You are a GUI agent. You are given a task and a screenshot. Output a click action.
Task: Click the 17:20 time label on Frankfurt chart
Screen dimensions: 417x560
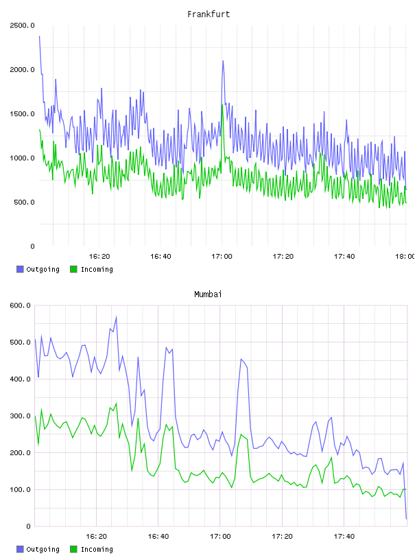pyautogui.click(x=283, y=257)
